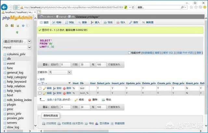
Task: Open the general_log table
Action: pos(15,73)
